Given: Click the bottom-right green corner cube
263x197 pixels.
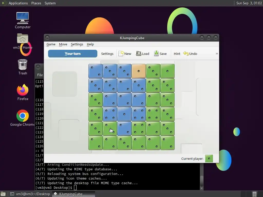Looking at the screenshot, I should tap(167, 143).
